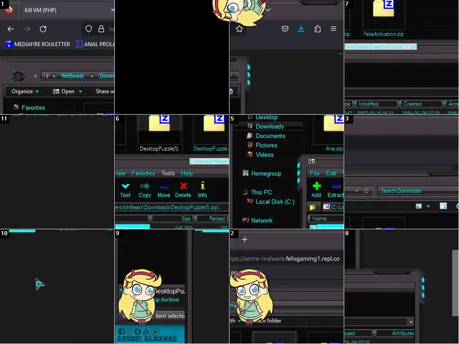Bookmark this page with the star icon
The width and height of the screenshot is (459, 344).
(239, 29)
